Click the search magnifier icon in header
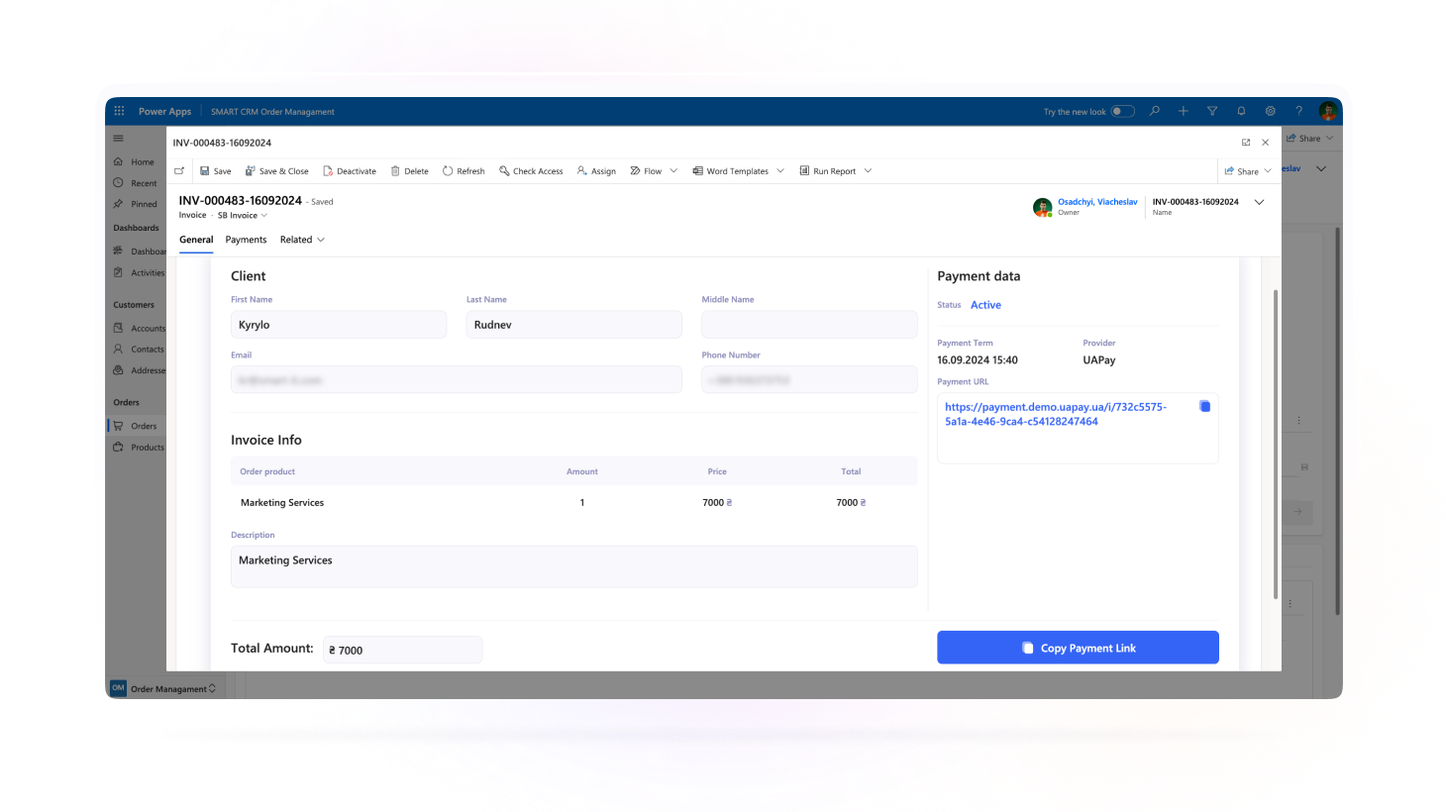 pos(1154,111)
